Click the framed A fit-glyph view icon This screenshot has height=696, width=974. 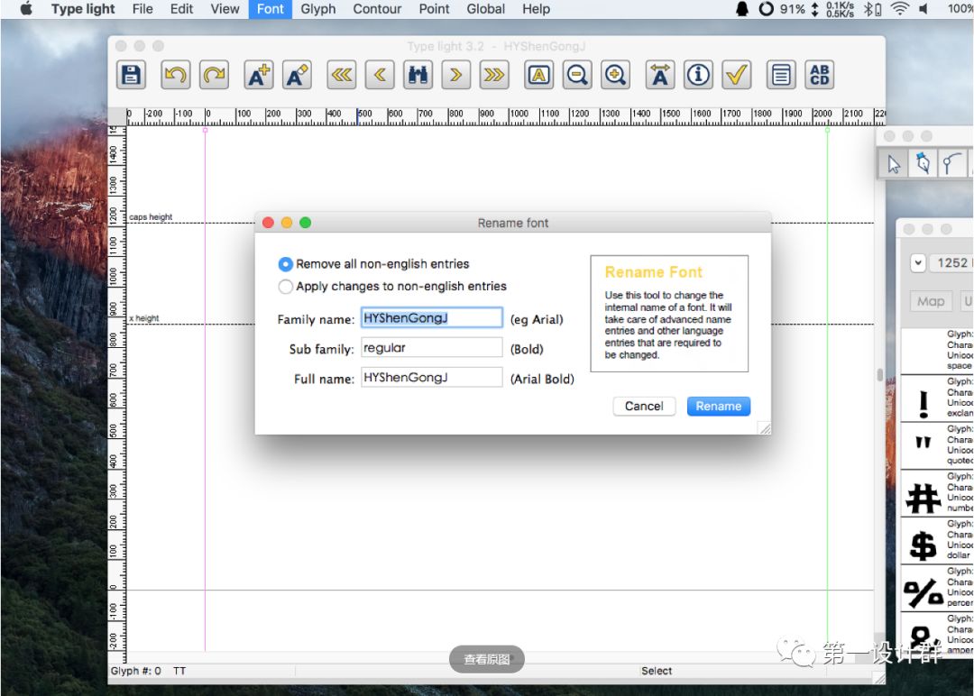(538, 75)
